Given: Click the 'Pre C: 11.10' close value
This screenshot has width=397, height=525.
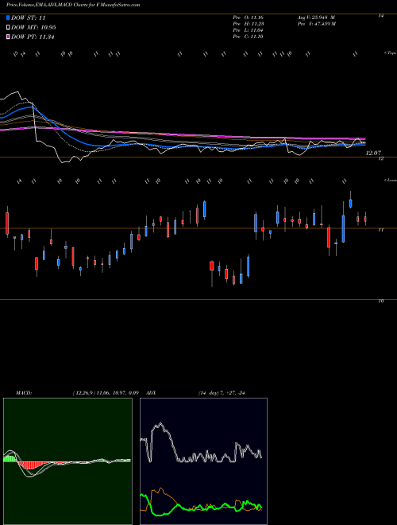Looking at the screenshot, I should click(x=249, y=37).
